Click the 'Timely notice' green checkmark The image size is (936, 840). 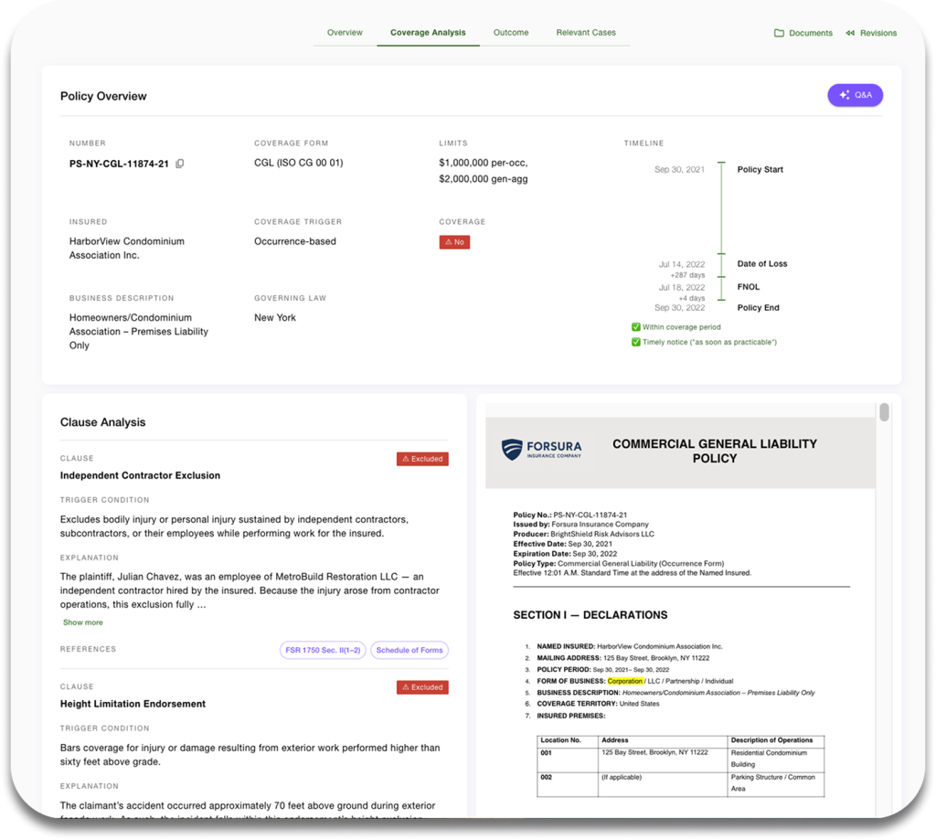click(x=635, y=342)
